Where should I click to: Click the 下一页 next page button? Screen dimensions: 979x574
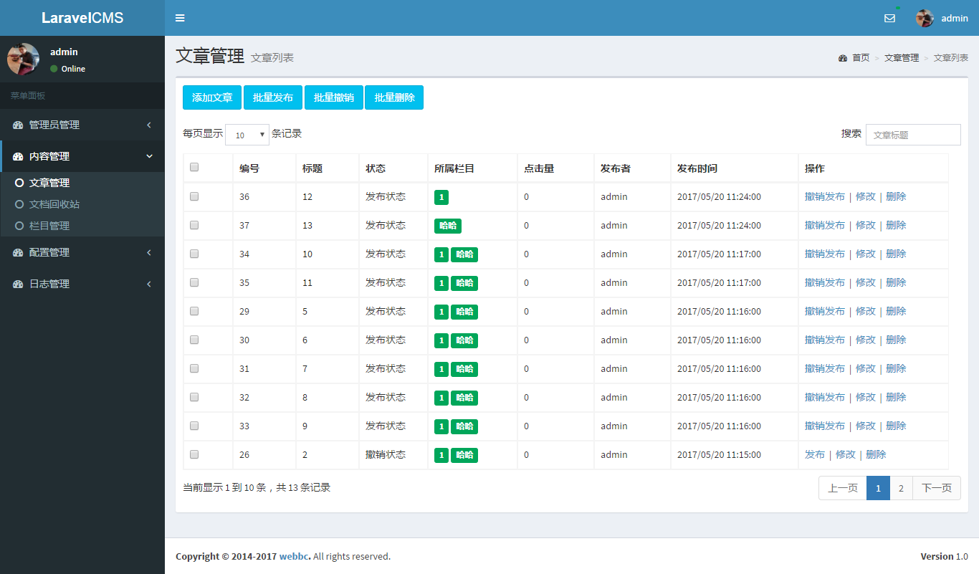coord(937,488)
